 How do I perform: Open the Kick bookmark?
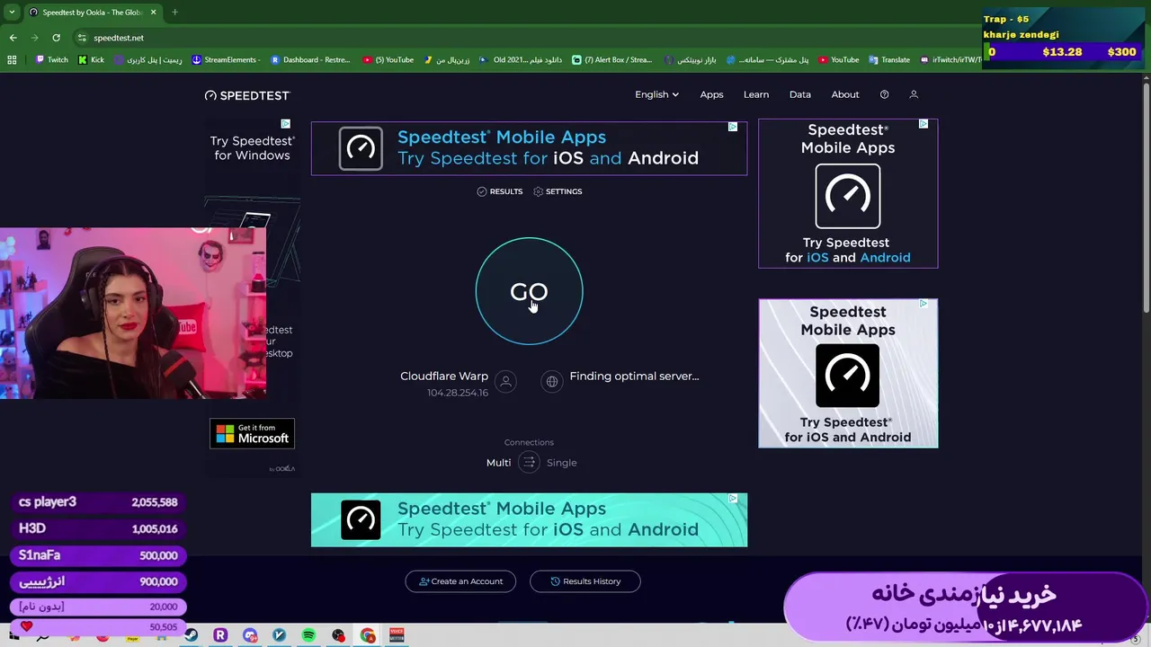point(91,60)
